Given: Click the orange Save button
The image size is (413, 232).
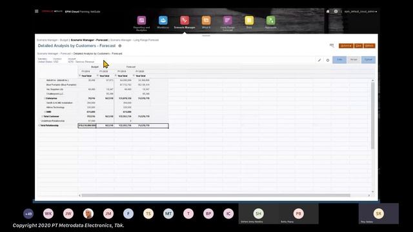Looking at the screenshot, I should click(359, 46).
